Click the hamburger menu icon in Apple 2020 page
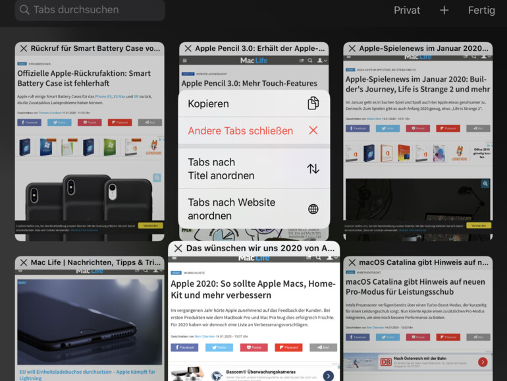The width and height of the screenshot is (507, 381). click(174, 258)
